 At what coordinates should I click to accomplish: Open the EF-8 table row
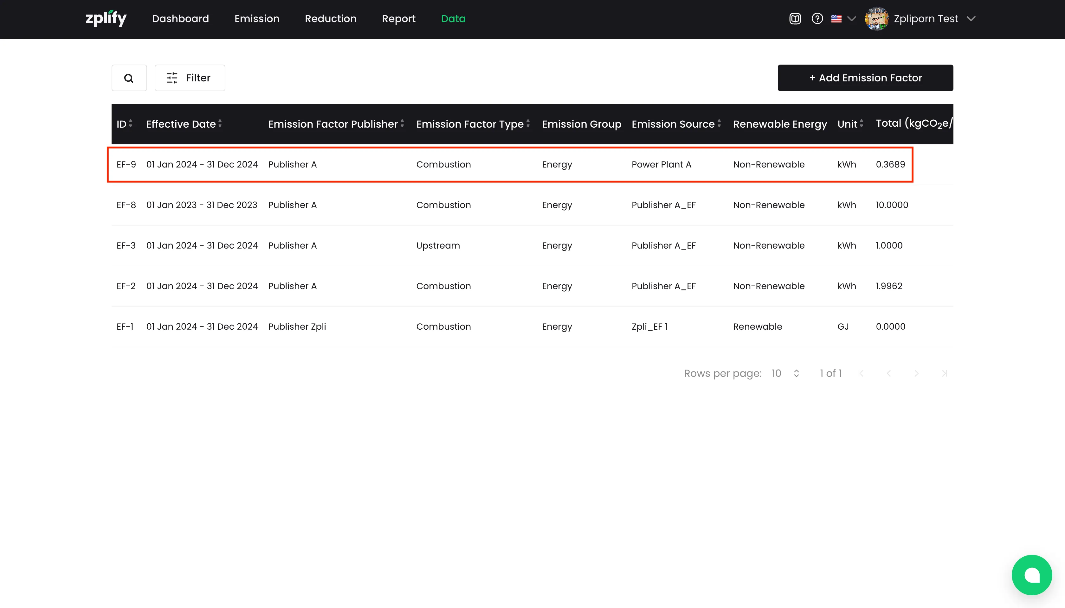[x=510, y=205]
